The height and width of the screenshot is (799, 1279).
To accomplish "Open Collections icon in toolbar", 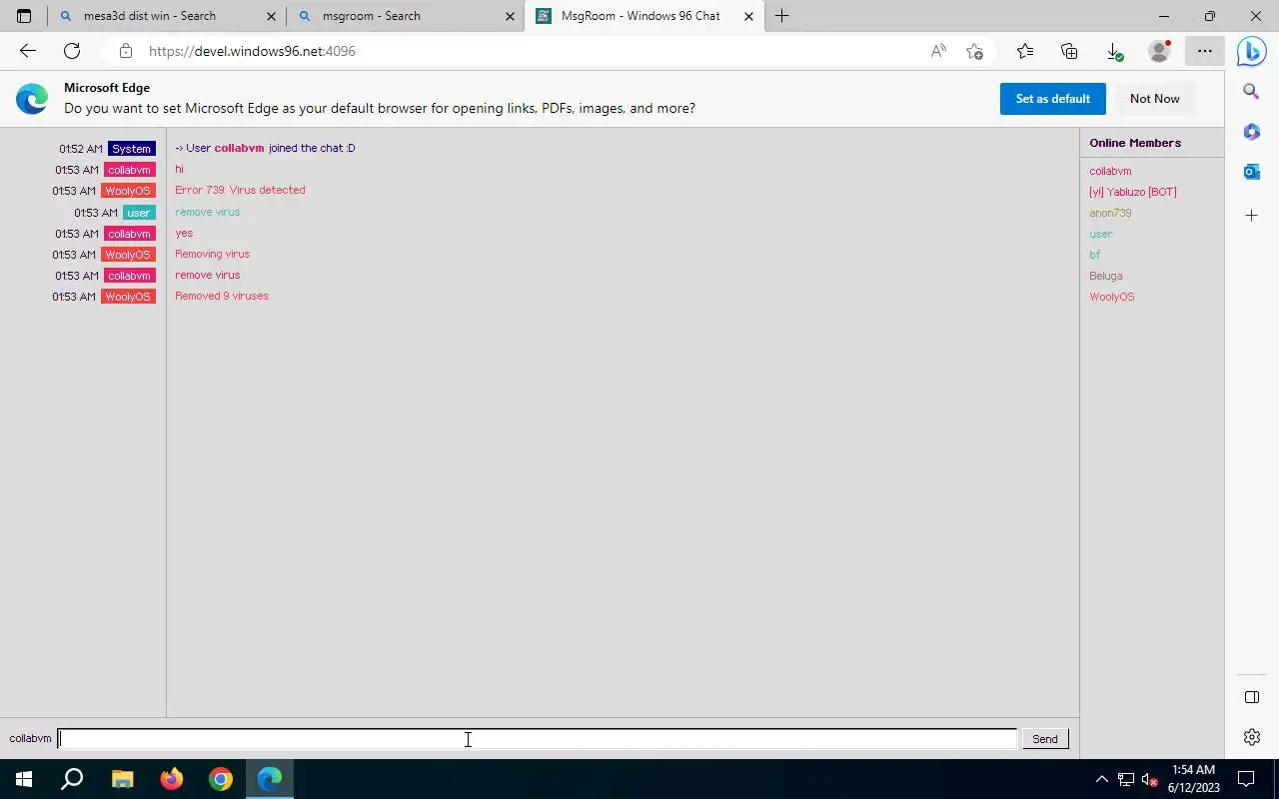I will tap(1069, 51).
